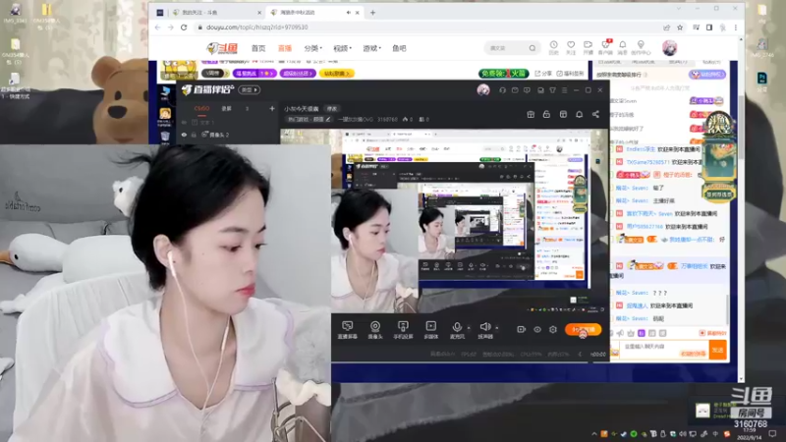Image resolution: width=786 pixels, height=442 pixels.
Task: Toggle the lock on the camera 2 source
Action: click(194, 135)
